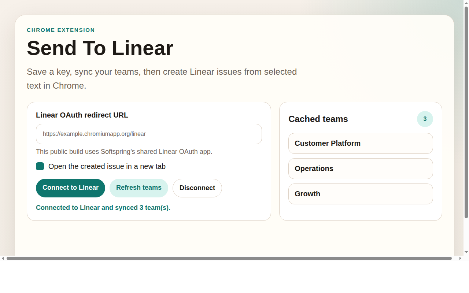The width and height of the screenshot is (469, 293).
Task: Click the teal checkbox icon next to new tab option
Action: pos(40,166)
